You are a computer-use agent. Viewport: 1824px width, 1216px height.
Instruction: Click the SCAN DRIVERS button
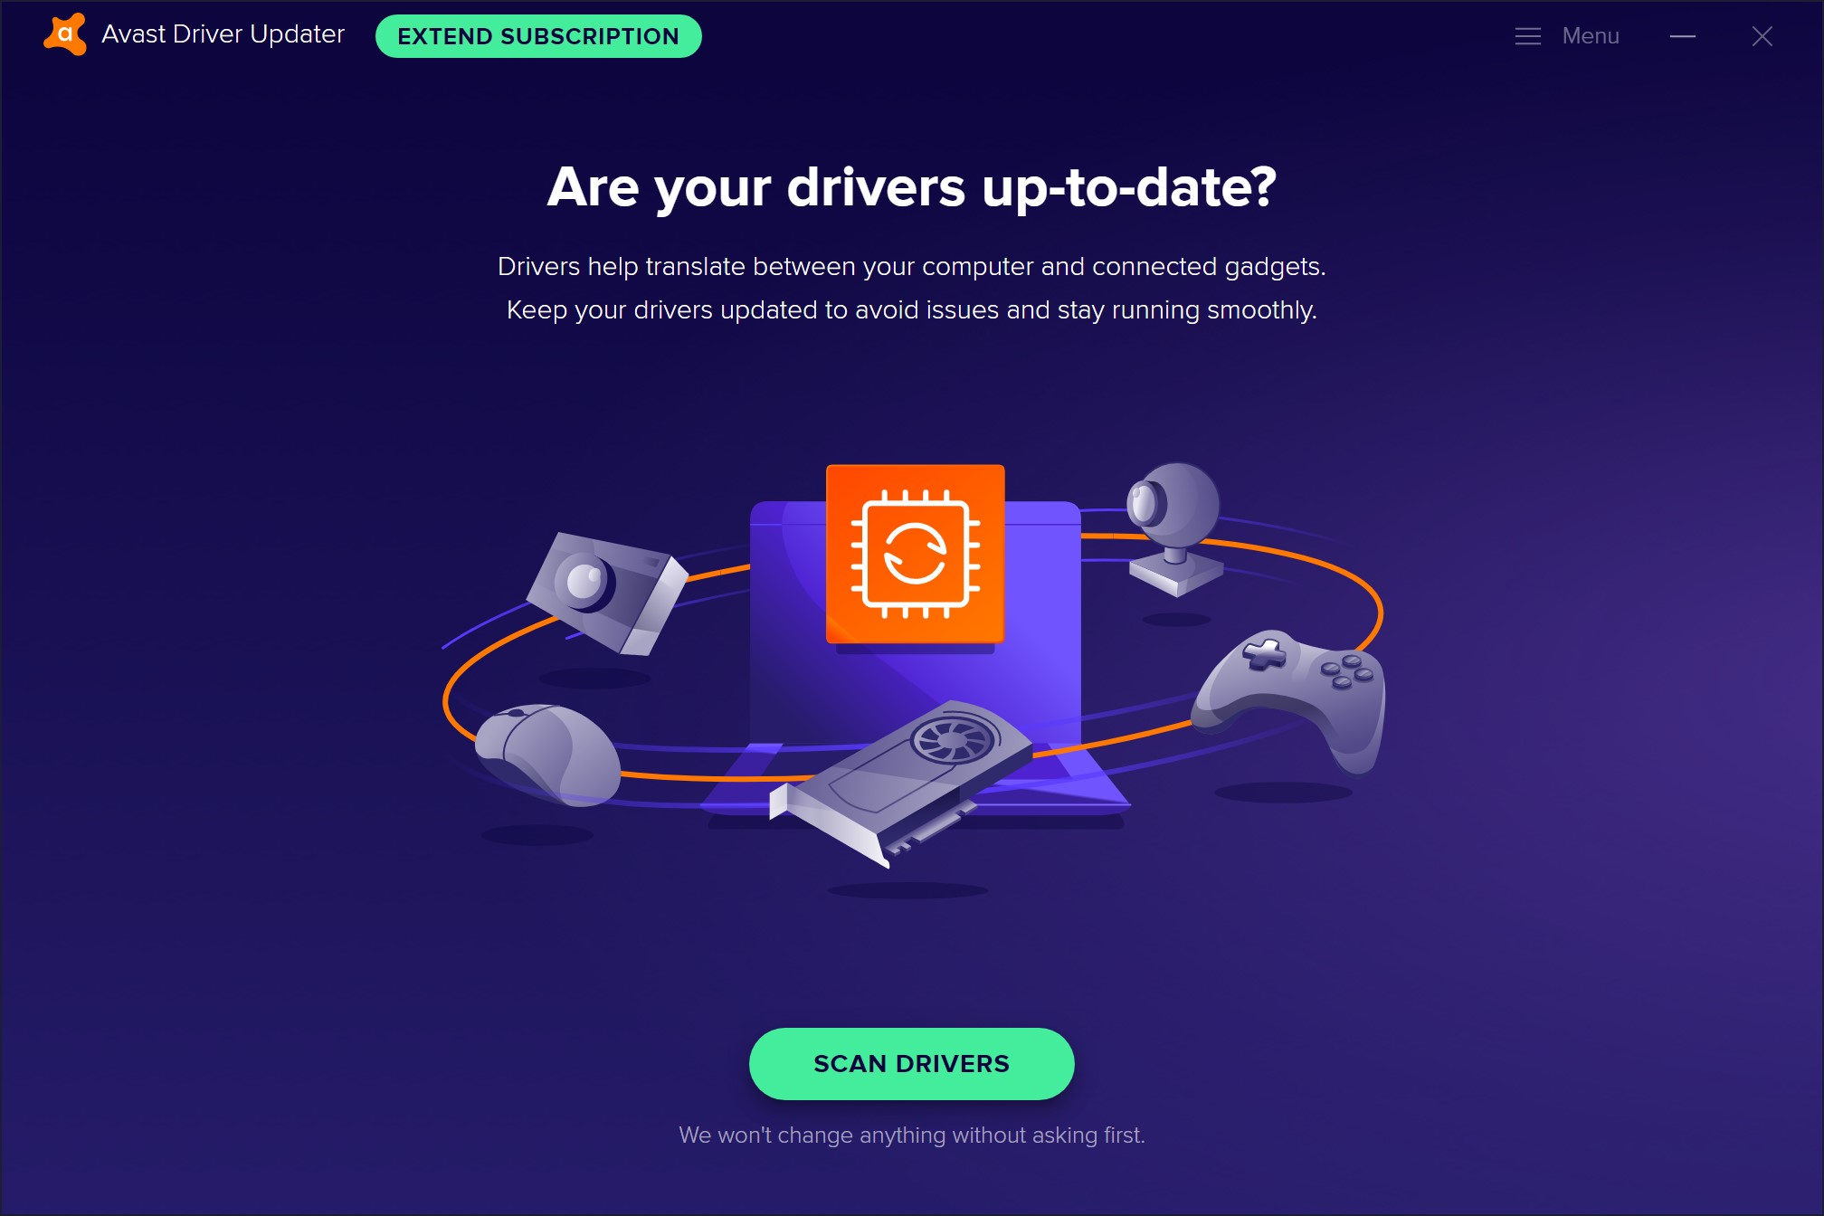(910, 1062)
